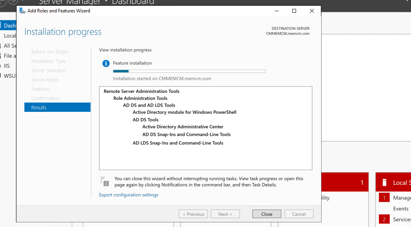The image size is (411, 227).
Task: Open Dashboard in Server Manager sidebar
Action: [x=8, y=26]
